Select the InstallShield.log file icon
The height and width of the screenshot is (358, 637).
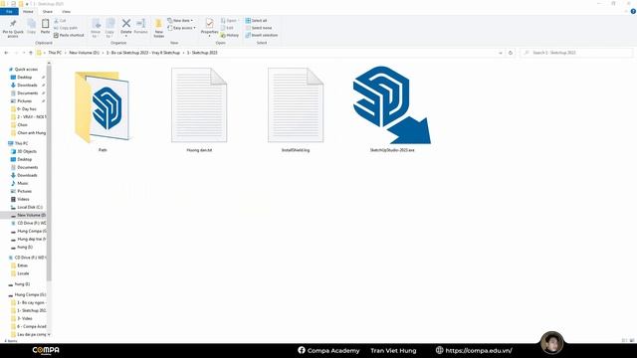296,104
